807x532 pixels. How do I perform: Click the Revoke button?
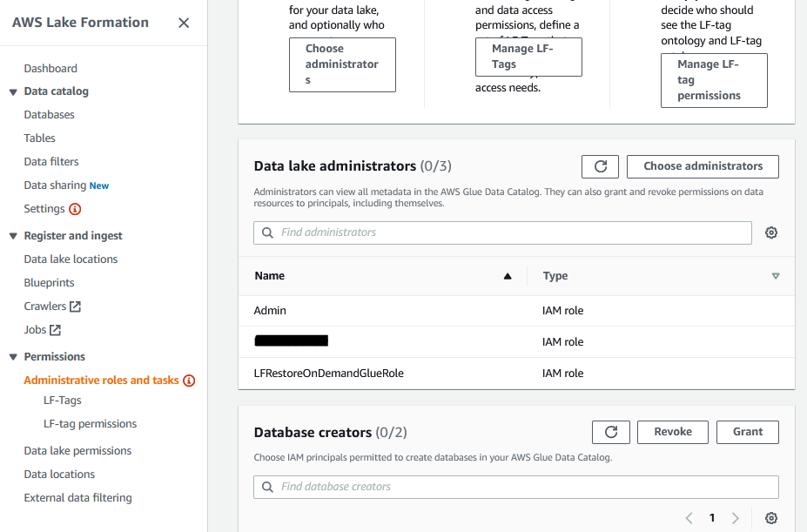point(673,432)
